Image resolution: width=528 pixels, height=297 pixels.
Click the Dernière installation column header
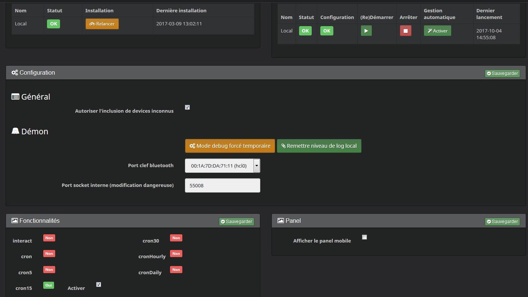coord(181,11)
